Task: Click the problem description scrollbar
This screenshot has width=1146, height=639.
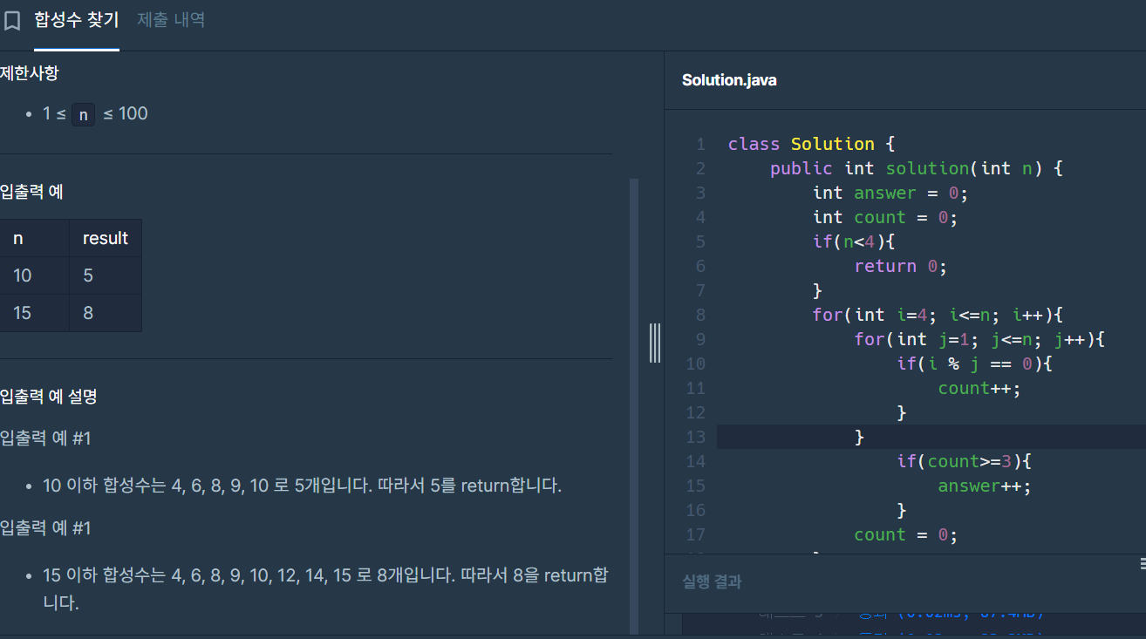Action: (x=634, y=405)
